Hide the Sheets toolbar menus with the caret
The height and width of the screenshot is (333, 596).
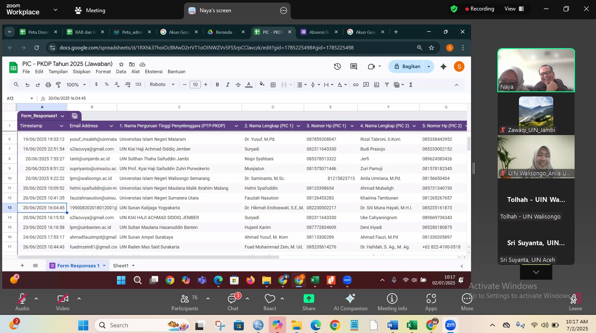click(x=457, y=85)
